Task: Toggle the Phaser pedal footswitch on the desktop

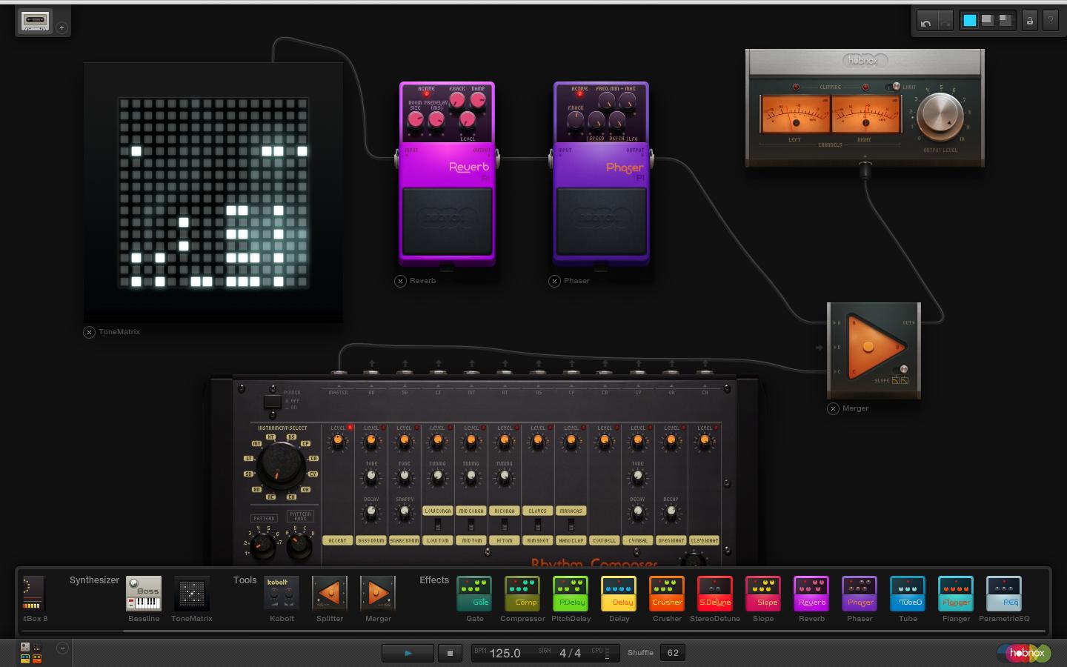Action: pyautogui.click(x=601, y=221)
